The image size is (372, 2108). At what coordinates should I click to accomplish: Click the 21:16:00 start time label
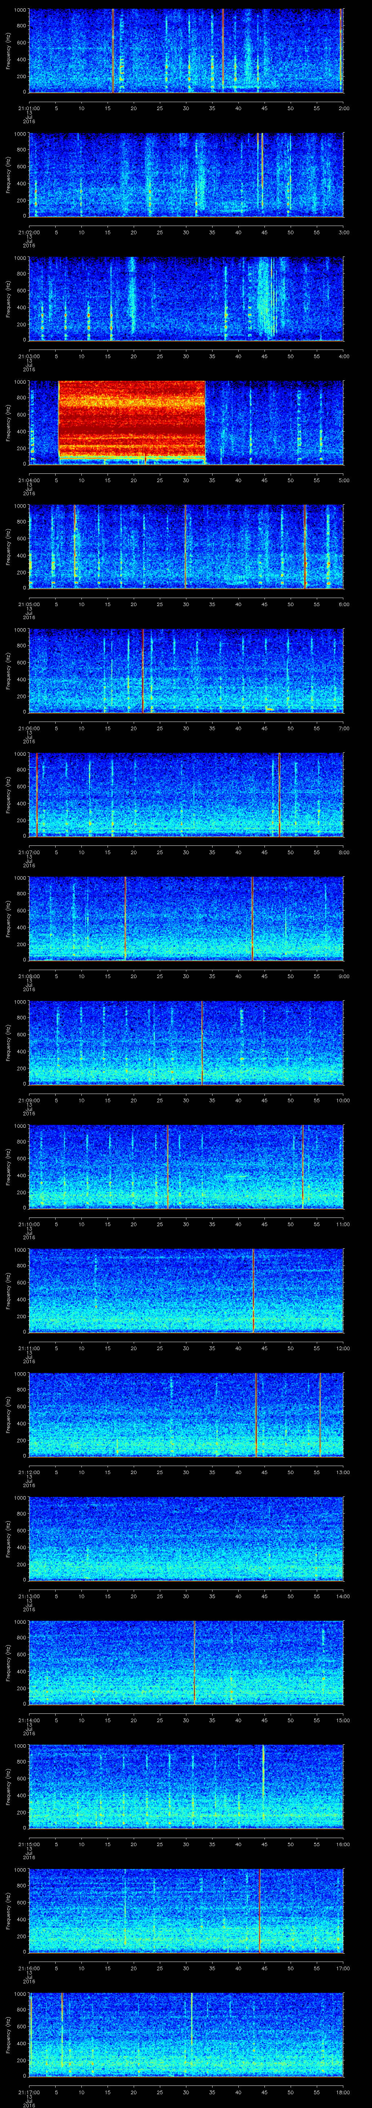29,1968
